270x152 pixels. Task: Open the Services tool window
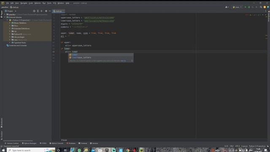tap(94, 143)
